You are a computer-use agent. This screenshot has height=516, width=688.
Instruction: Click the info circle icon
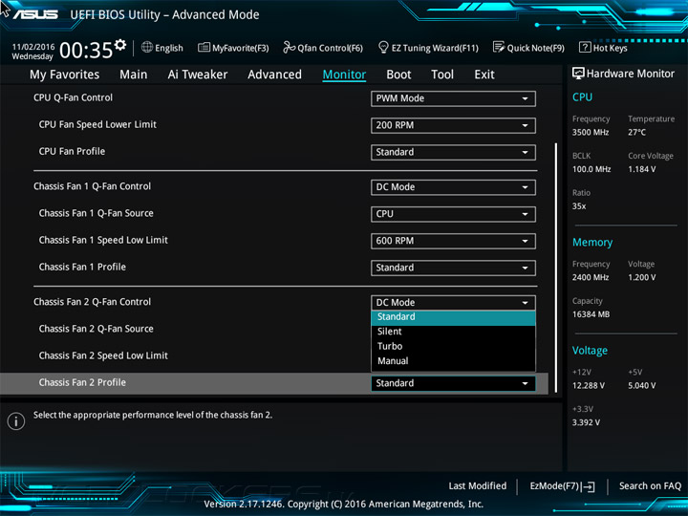(x=16, y=421)
